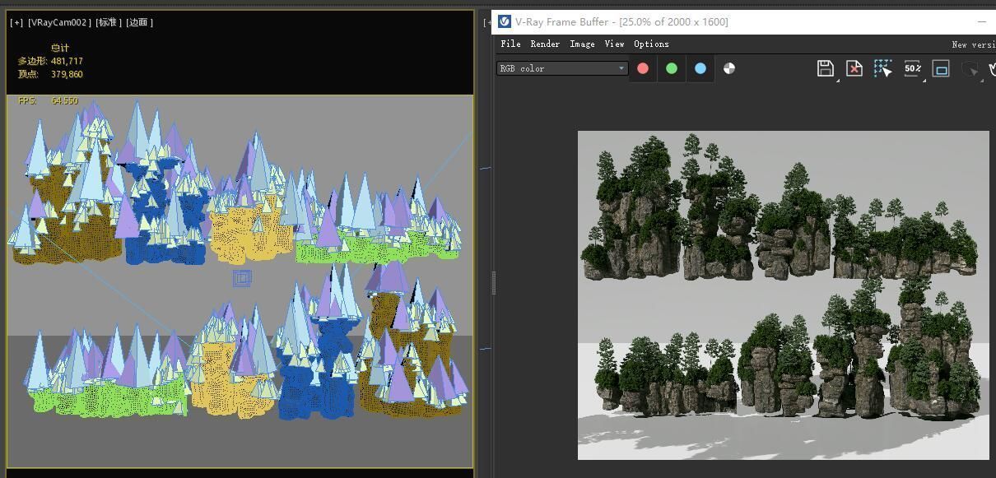This screenshot has height=478, width=996.
Task: Open the Render menu
Action: [x=545, y=44]
